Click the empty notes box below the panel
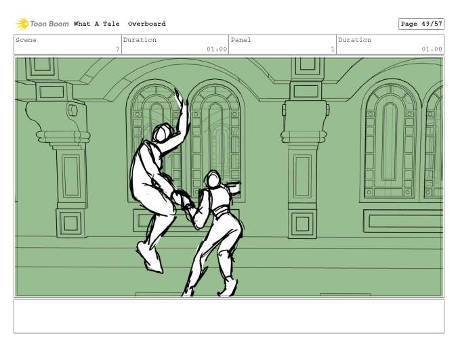 [x=229, y=316]
